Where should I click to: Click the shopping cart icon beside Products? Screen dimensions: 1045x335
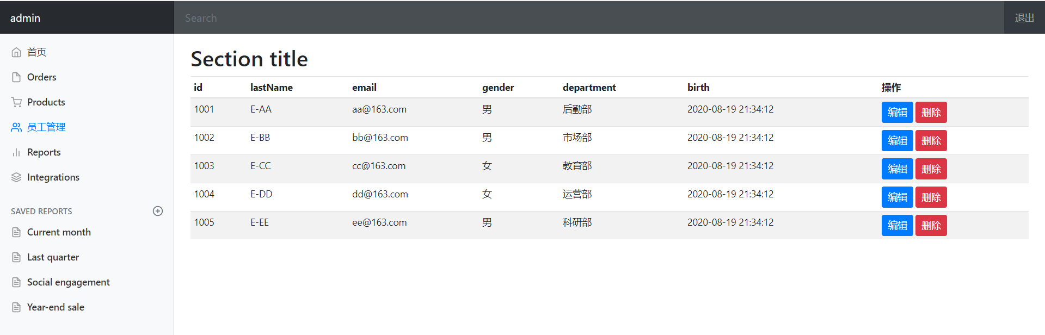[16, 102]
